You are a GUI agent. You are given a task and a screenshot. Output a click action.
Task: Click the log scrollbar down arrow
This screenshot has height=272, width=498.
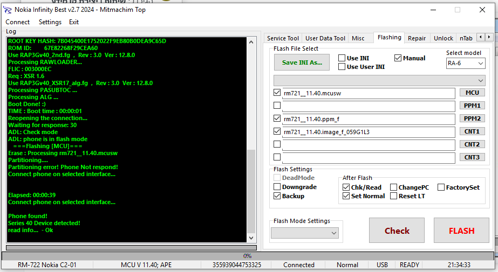[251, 238]
